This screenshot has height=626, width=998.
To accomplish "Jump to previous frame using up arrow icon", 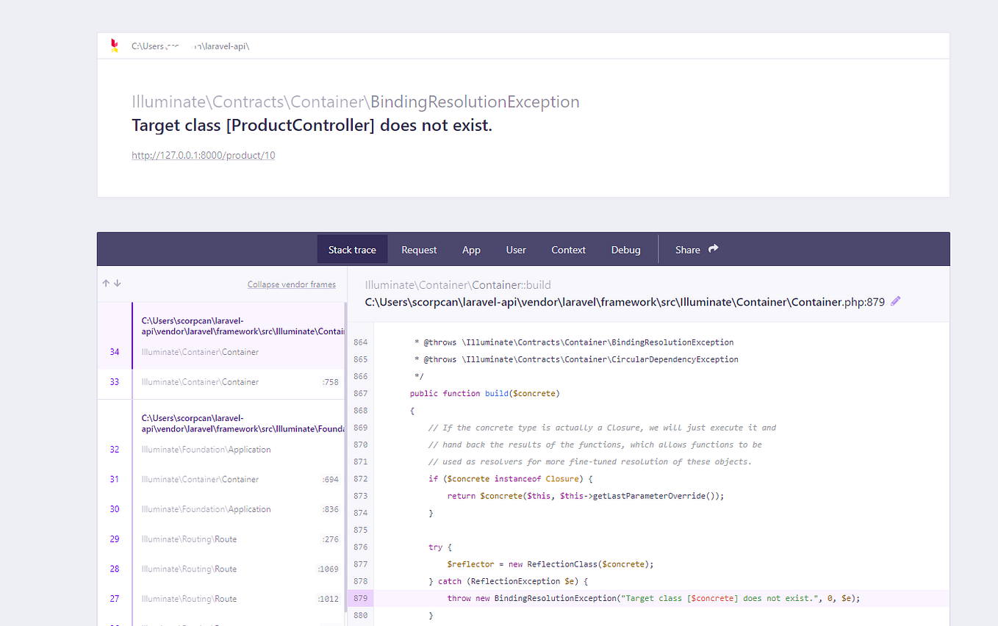I will [105, 283].
